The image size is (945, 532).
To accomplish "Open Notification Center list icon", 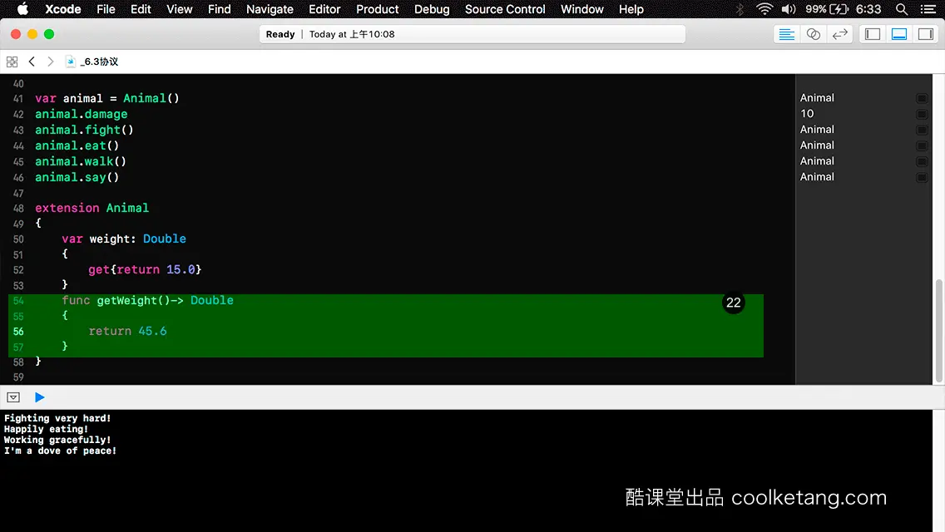I will [928, 9].
